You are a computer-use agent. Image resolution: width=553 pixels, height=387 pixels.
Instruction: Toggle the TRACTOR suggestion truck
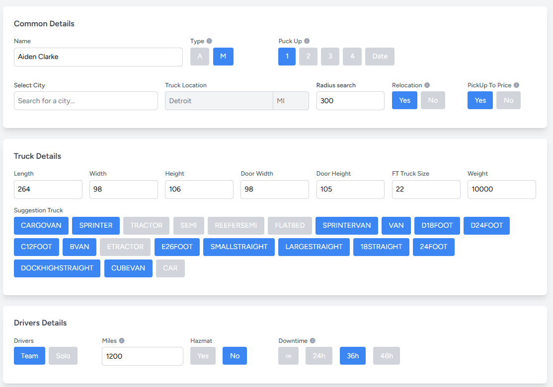[x=146, y=225]
